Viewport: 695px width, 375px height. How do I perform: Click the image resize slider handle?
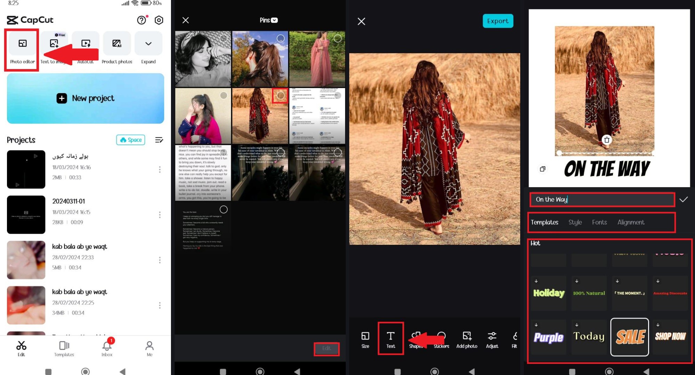pos(559,153)
